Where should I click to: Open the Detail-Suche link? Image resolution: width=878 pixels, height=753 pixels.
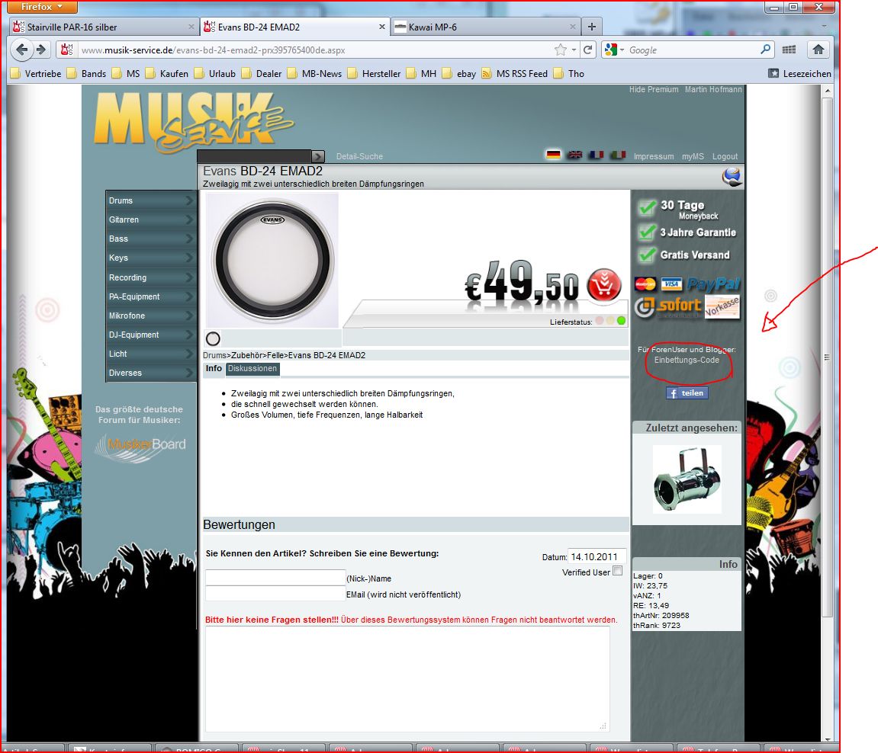point(359,156)
